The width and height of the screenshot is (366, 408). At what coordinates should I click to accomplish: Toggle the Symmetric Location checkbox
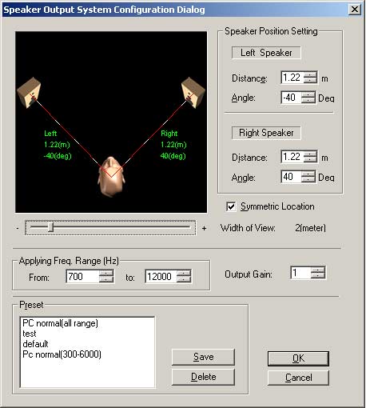tap(231, 206)
